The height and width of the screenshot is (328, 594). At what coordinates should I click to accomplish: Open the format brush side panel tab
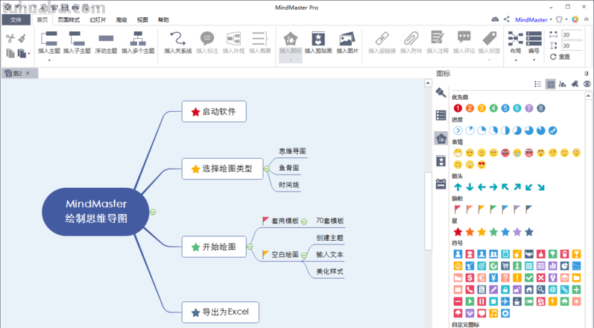[x=440, y=92]
